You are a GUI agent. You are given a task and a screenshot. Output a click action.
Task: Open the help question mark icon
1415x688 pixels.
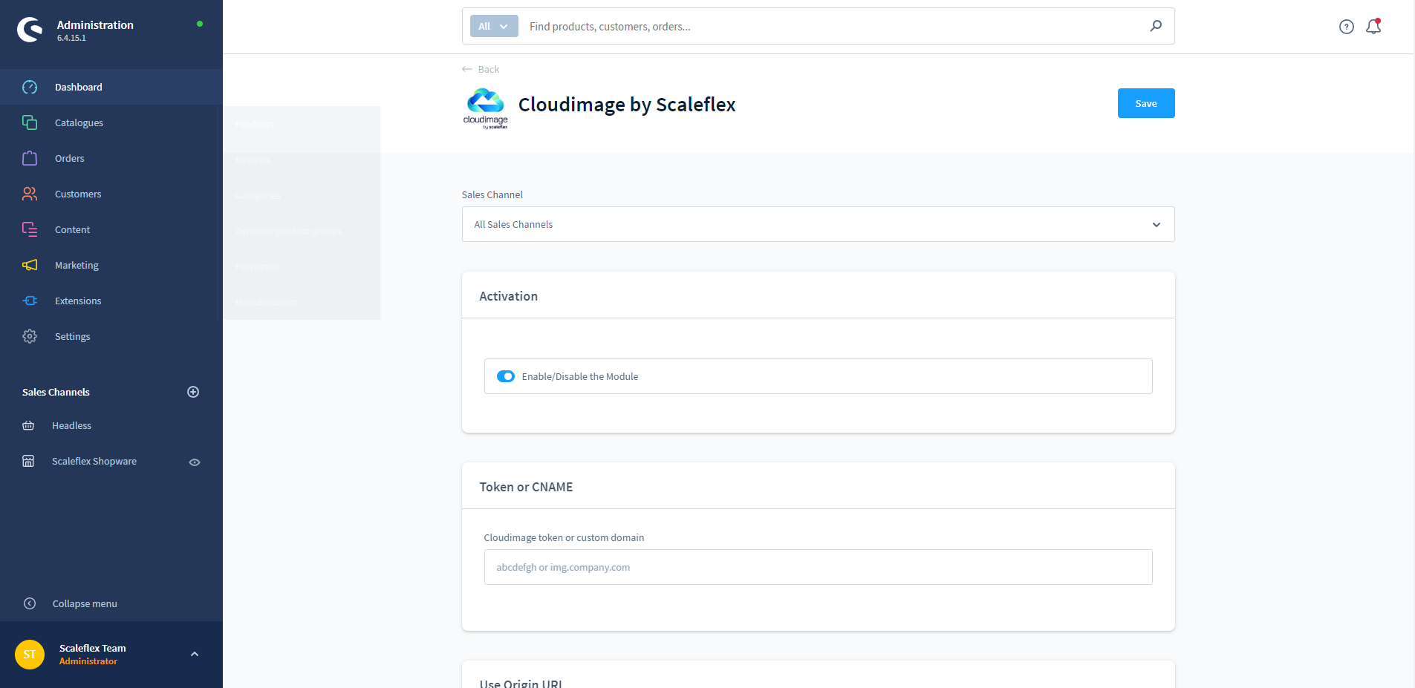[1347, 27]
